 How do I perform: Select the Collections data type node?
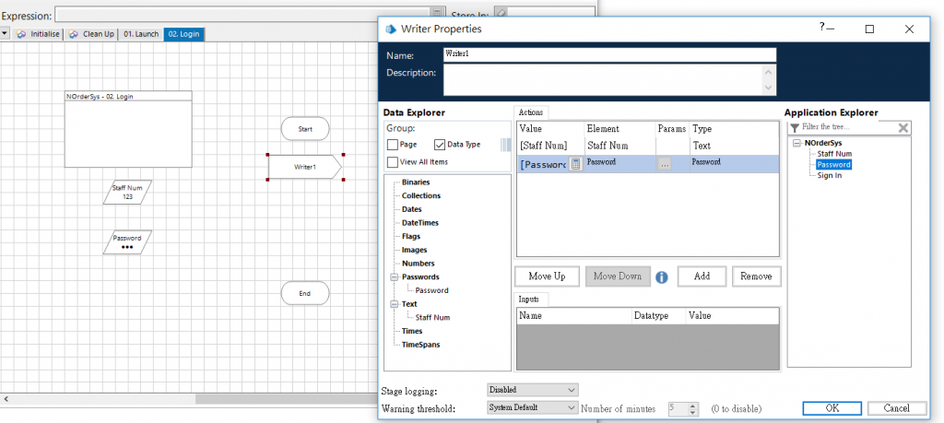pyautogui.click(x=421, y=196)
